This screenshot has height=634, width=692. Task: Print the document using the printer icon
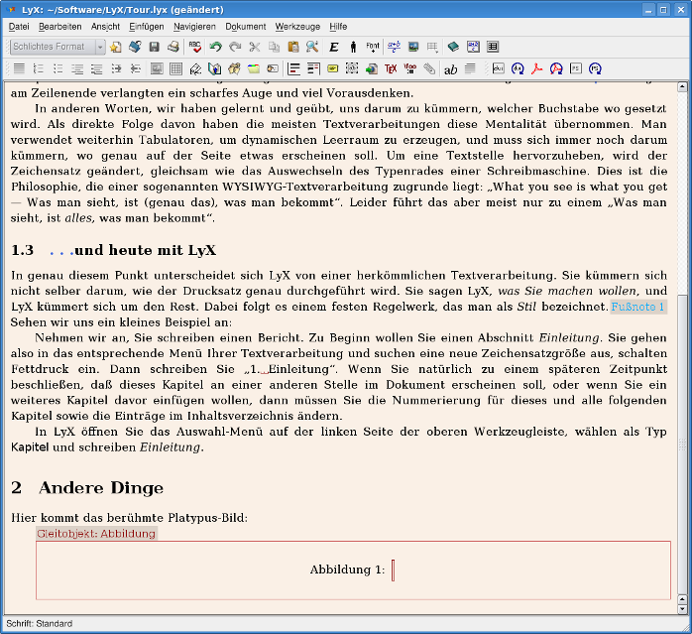coord(173,47)
